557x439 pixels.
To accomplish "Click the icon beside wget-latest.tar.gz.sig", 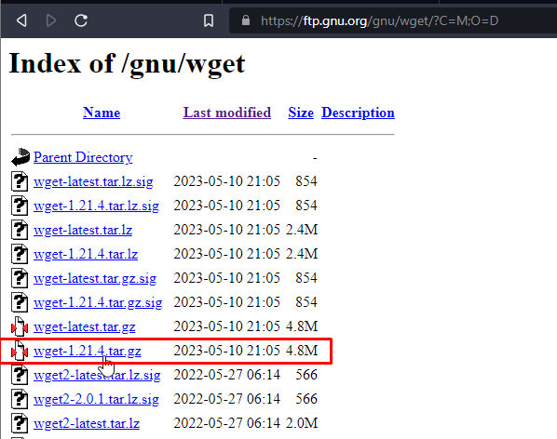I will pos(20,278).
